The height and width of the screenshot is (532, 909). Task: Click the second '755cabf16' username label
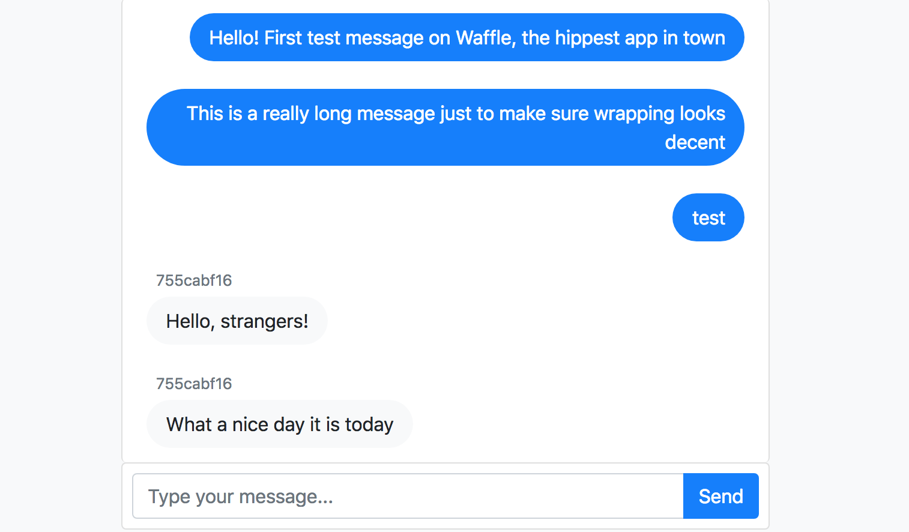(x=193, y=384)
